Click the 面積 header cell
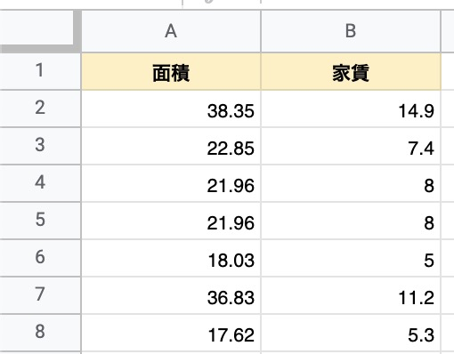Image resolution: width=454 pixels, height=354 pixels. (171, 71)
